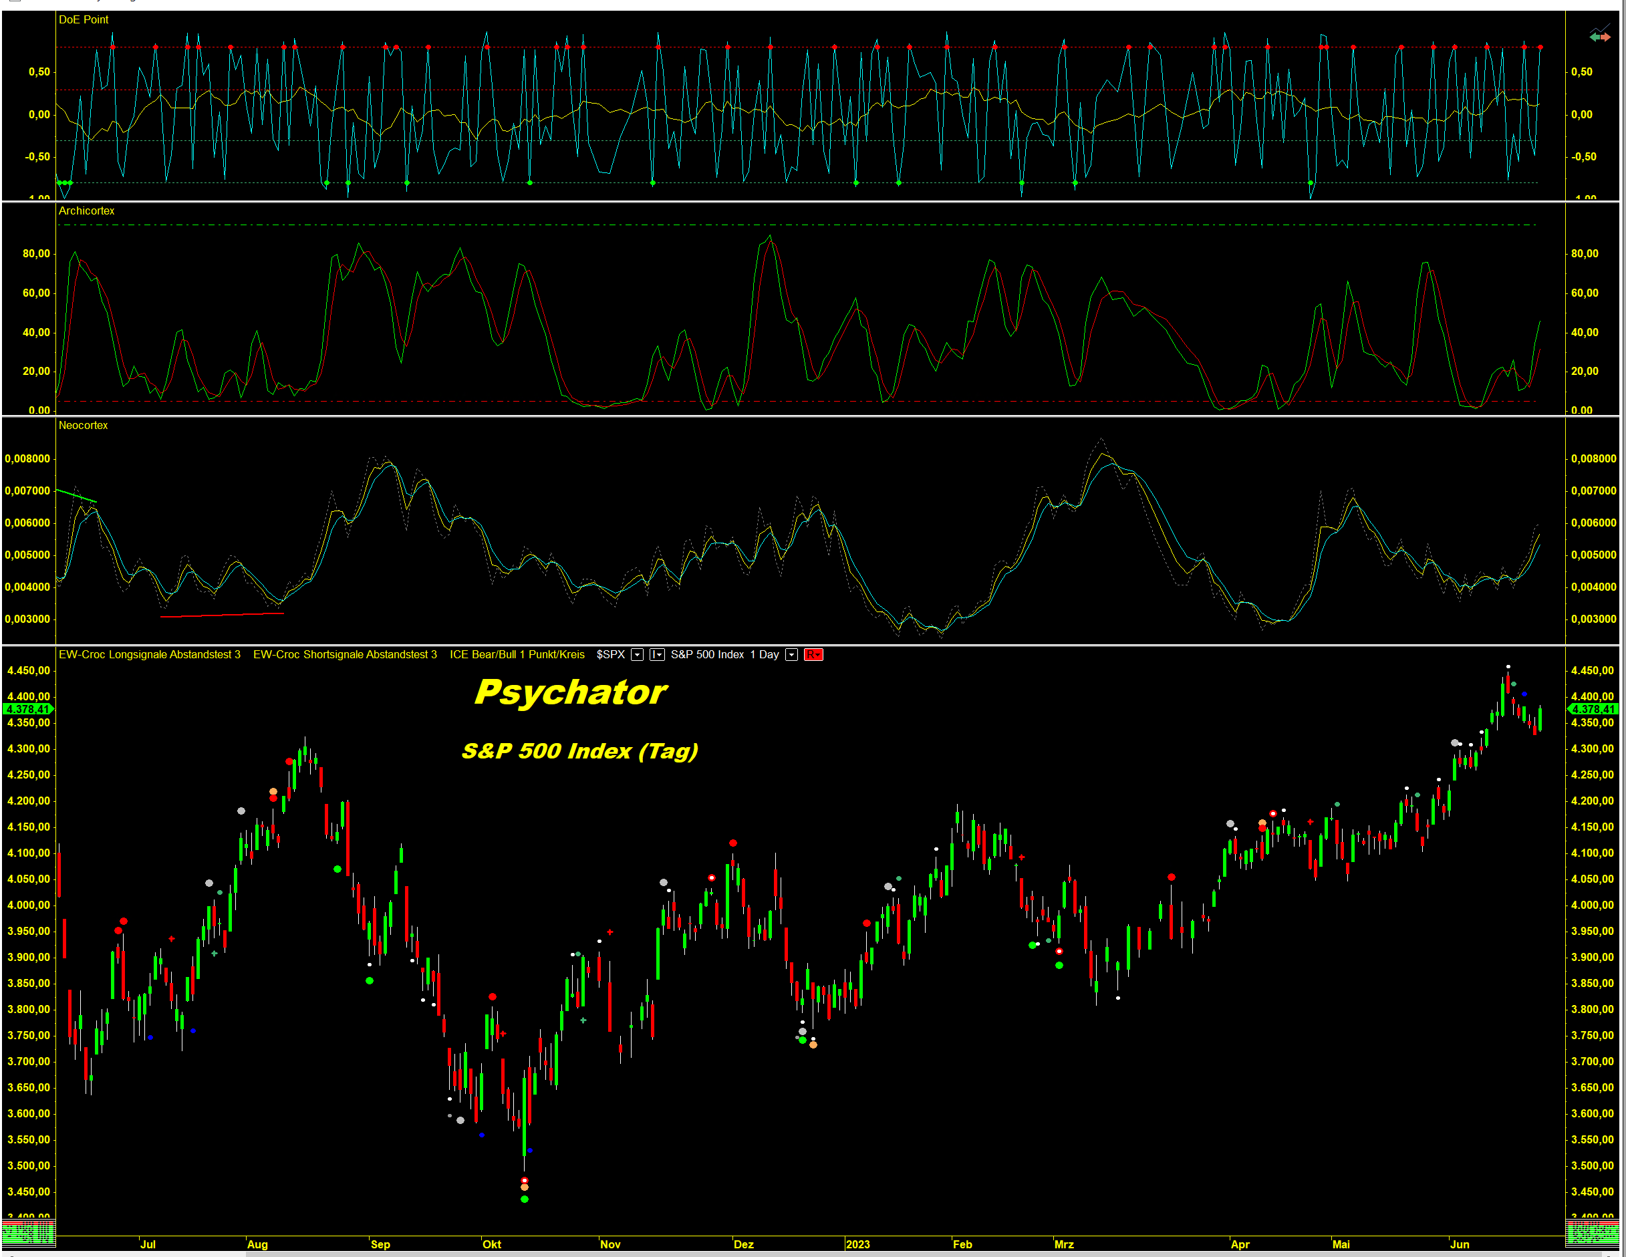This screenshot has height=1257, width=1626.
Task: Open the chart style 'I' dropdown
Action: point(657,655)
